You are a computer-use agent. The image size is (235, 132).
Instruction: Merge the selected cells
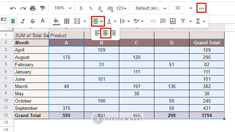point(77,21)
